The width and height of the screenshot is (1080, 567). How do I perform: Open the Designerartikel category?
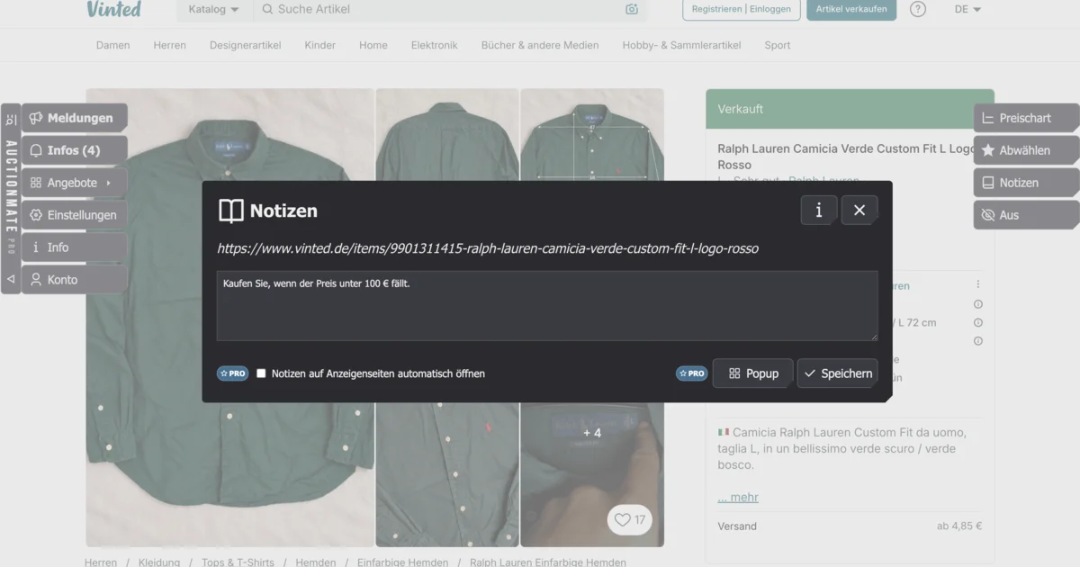tap(246, 45)
